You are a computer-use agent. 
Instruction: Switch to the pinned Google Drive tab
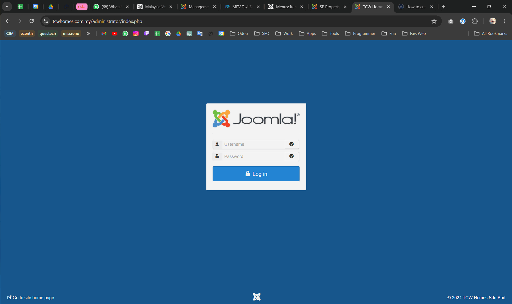coord(51,7)
